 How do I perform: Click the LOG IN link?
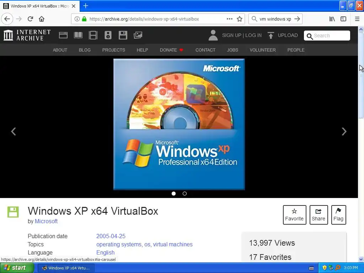point(253,35)
